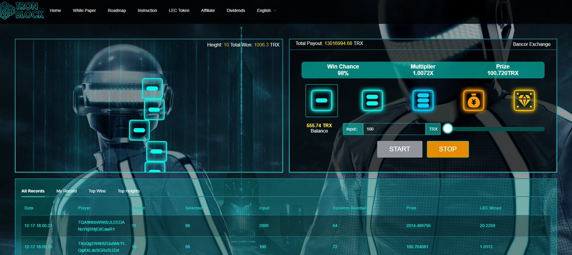This screenshot has height=255, width=572.
Task: Click the Input amount field showing 100
Action: point(394,129)
